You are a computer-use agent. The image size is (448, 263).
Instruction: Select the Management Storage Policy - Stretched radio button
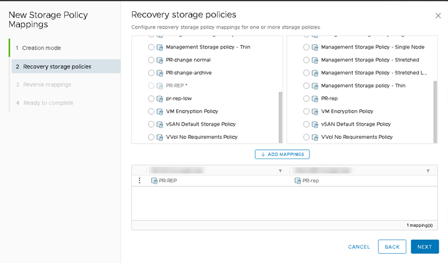pos(306,60)
